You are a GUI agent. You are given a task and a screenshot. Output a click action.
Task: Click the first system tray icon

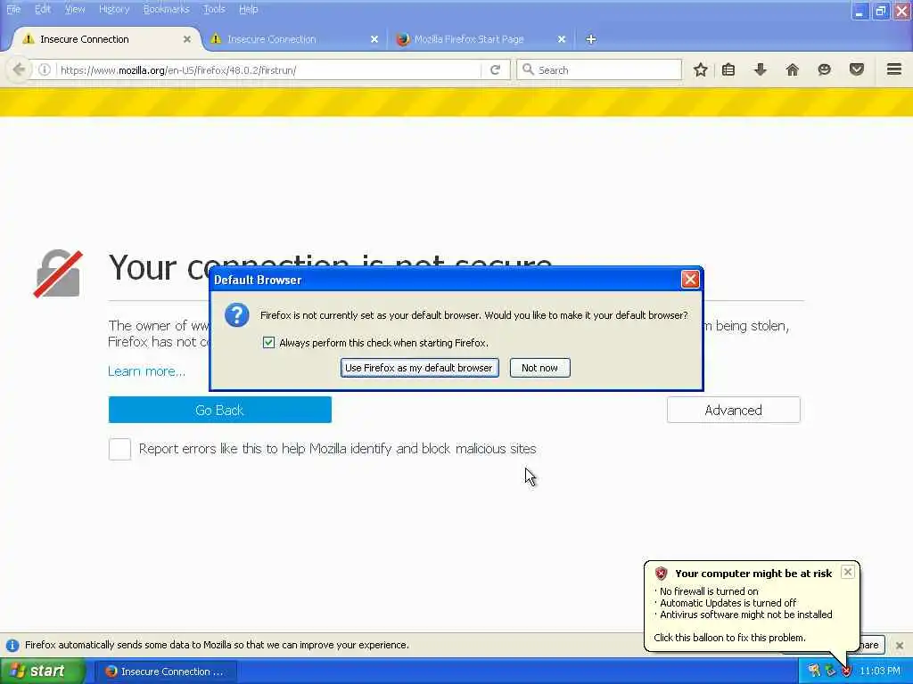[813, 672]
